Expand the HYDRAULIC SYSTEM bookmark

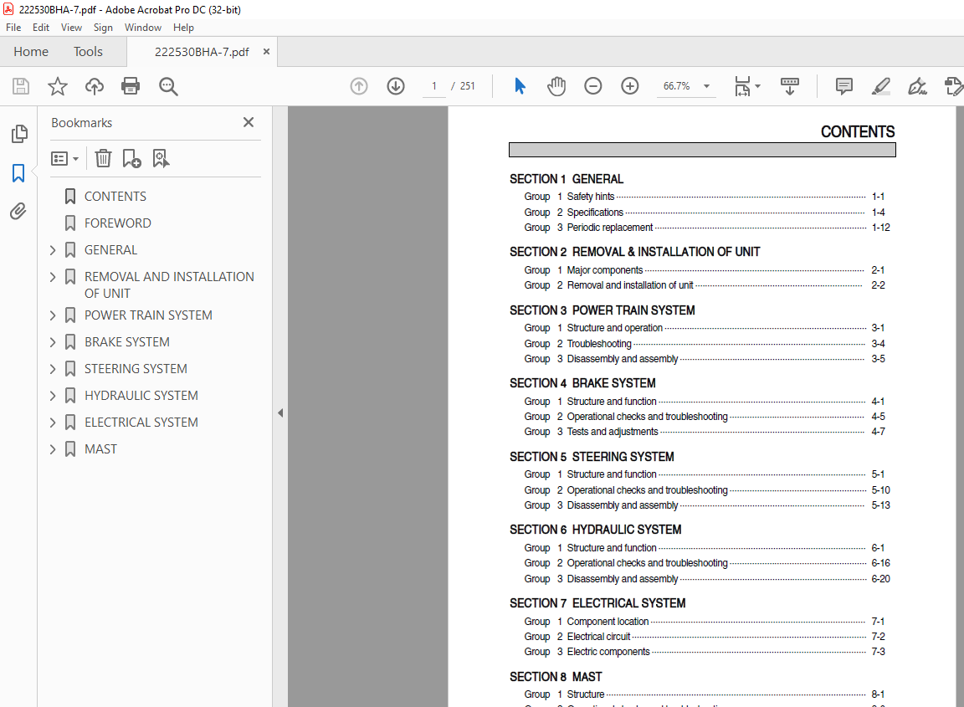point(52,396)
